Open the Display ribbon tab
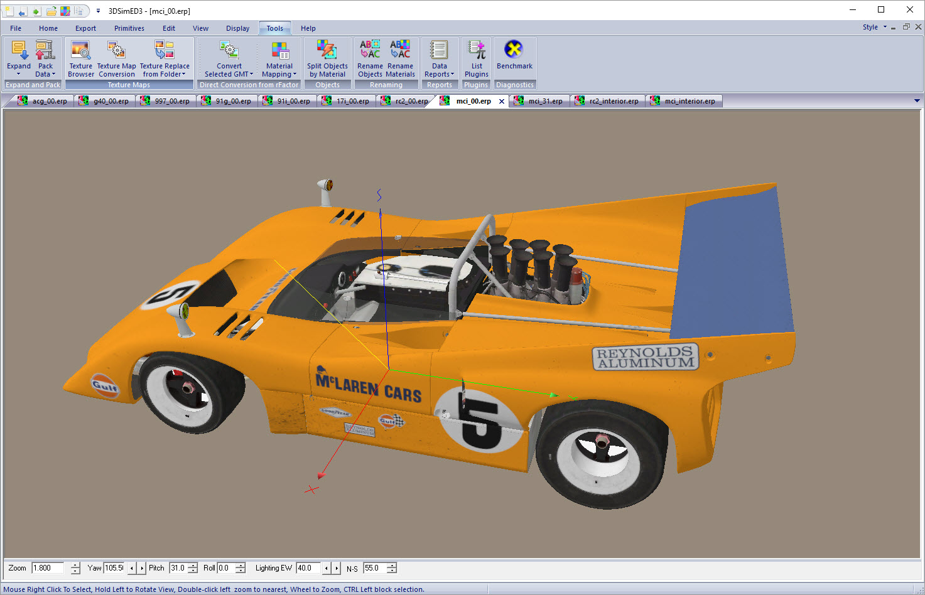Screen dimensions: 925x595 238,28
